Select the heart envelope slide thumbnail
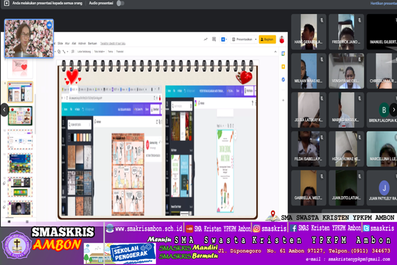 tap(20, 68)
